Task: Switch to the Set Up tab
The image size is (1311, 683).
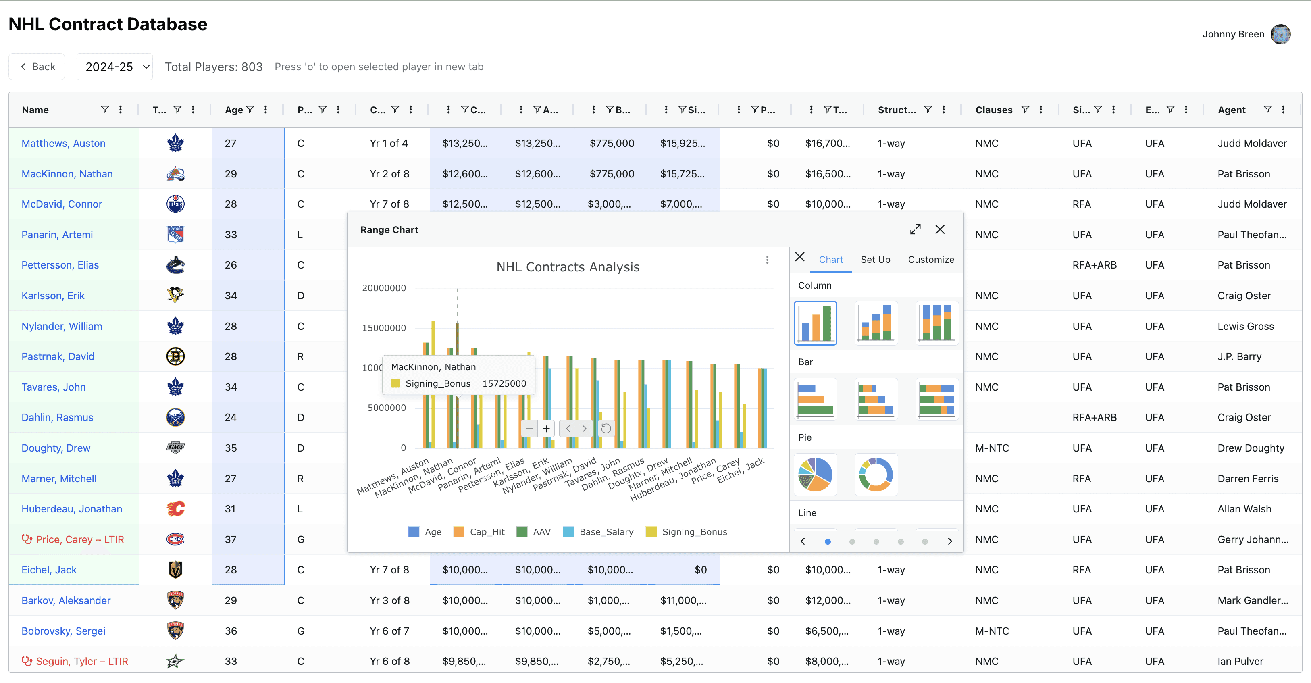Action: coord(875,260)
